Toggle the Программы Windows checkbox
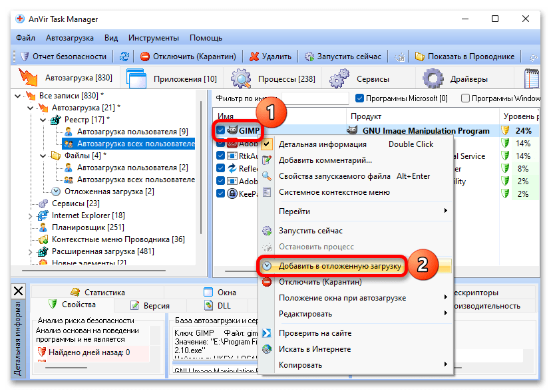551x391 pixels. [x=465, y=98]
